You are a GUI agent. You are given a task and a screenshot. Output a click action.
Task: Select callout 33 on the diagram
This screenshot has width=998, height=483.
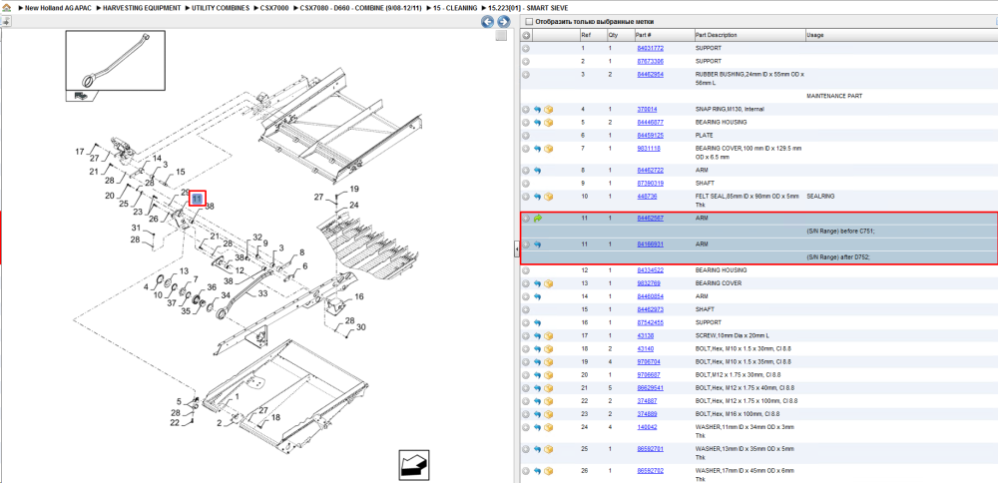262,294
